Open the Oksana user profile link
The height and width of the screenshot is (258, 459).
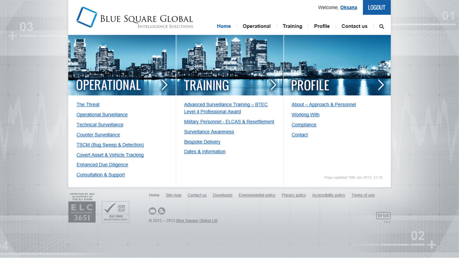pos(349,8)
